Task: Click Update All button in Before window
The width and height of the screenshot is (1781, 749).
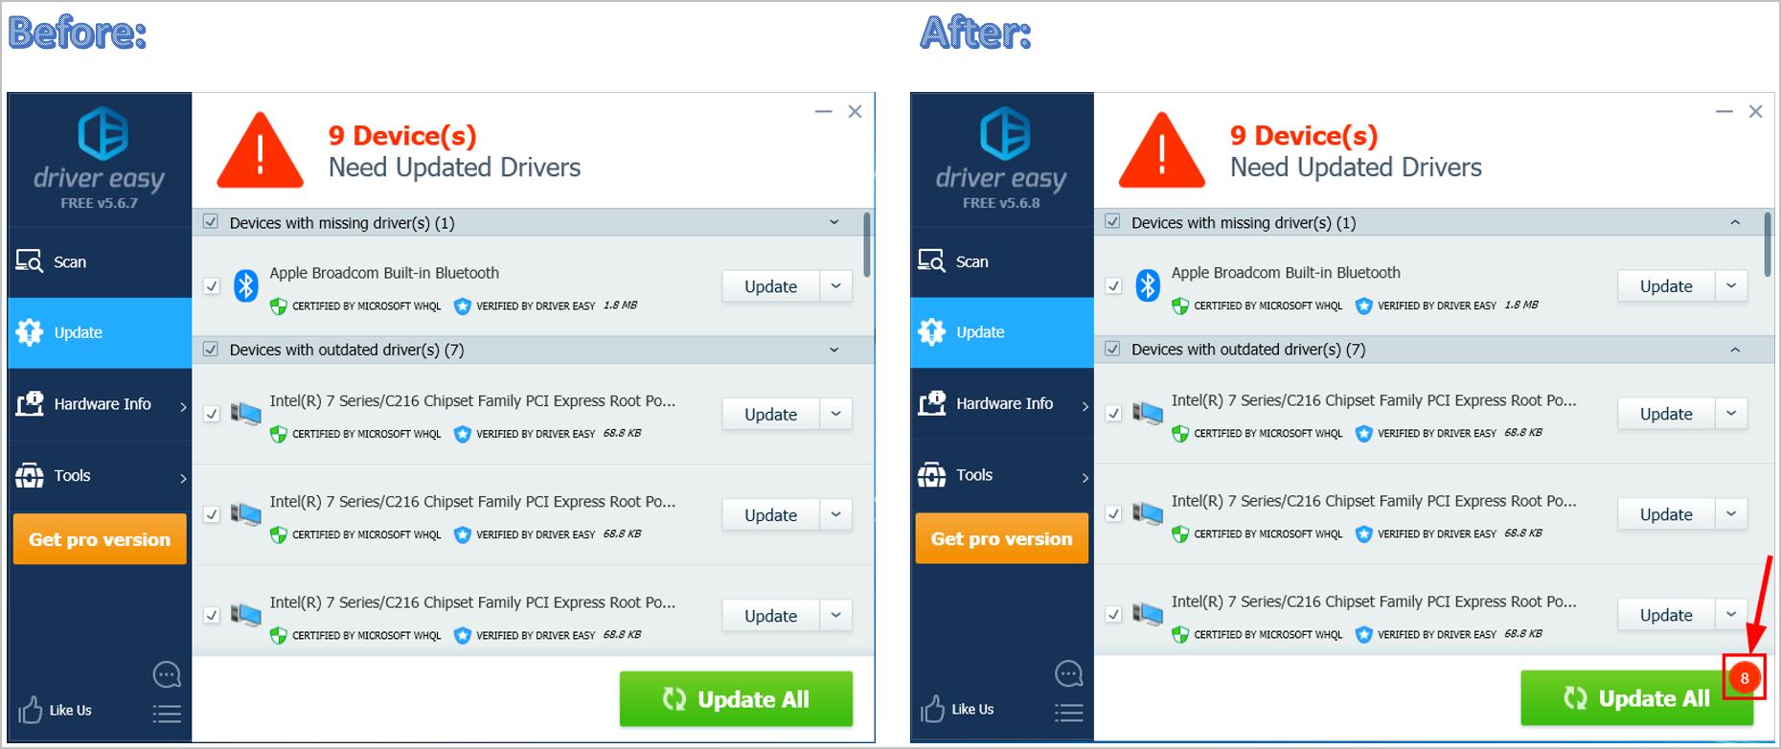Action: click(736, 699)
